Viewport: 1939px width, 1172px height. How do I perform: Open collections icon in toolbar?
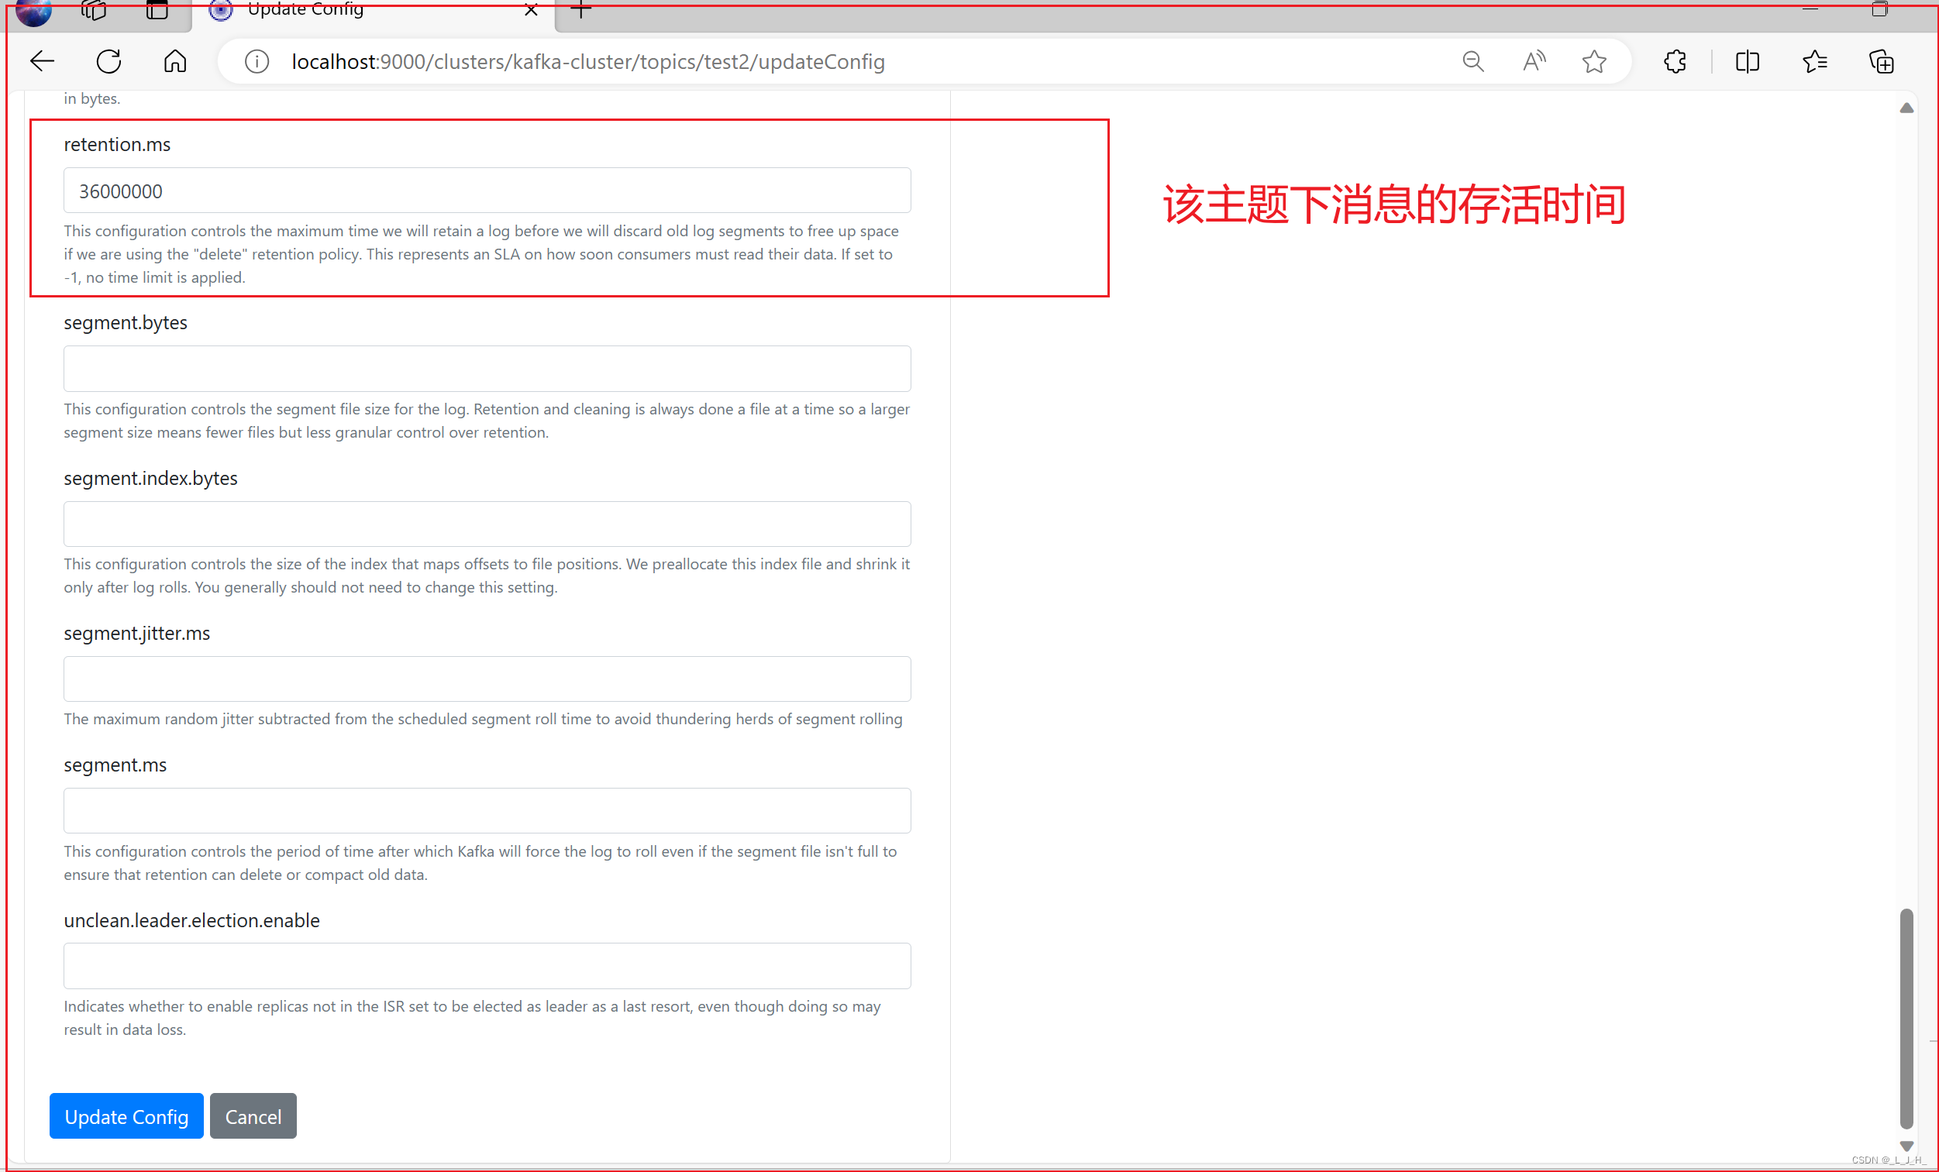tap(1881, 61)
